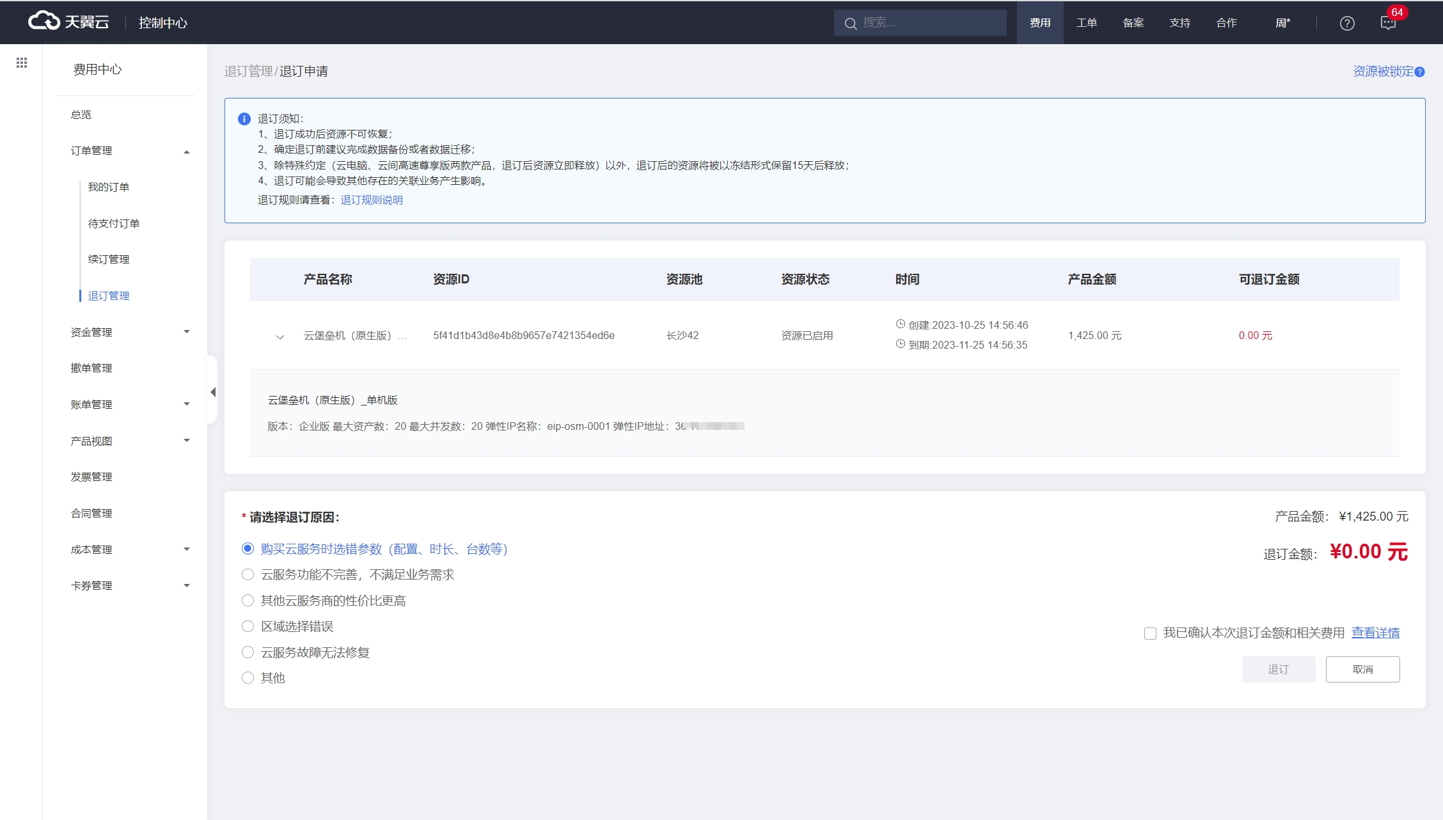Select the 区域选择错误 reason
This screenshot has height=820, width=1443.
[x=248, y=626]
